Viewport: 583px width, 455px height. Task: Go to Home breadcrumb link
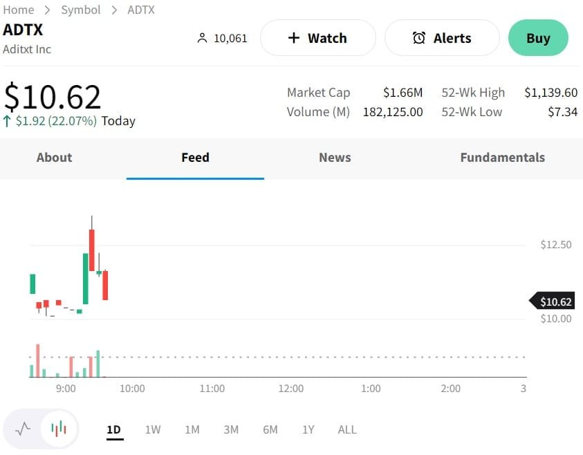[19, 10]
